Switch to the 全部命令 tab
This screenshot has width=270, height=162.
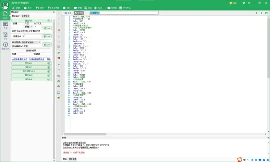tap(25, 16)
